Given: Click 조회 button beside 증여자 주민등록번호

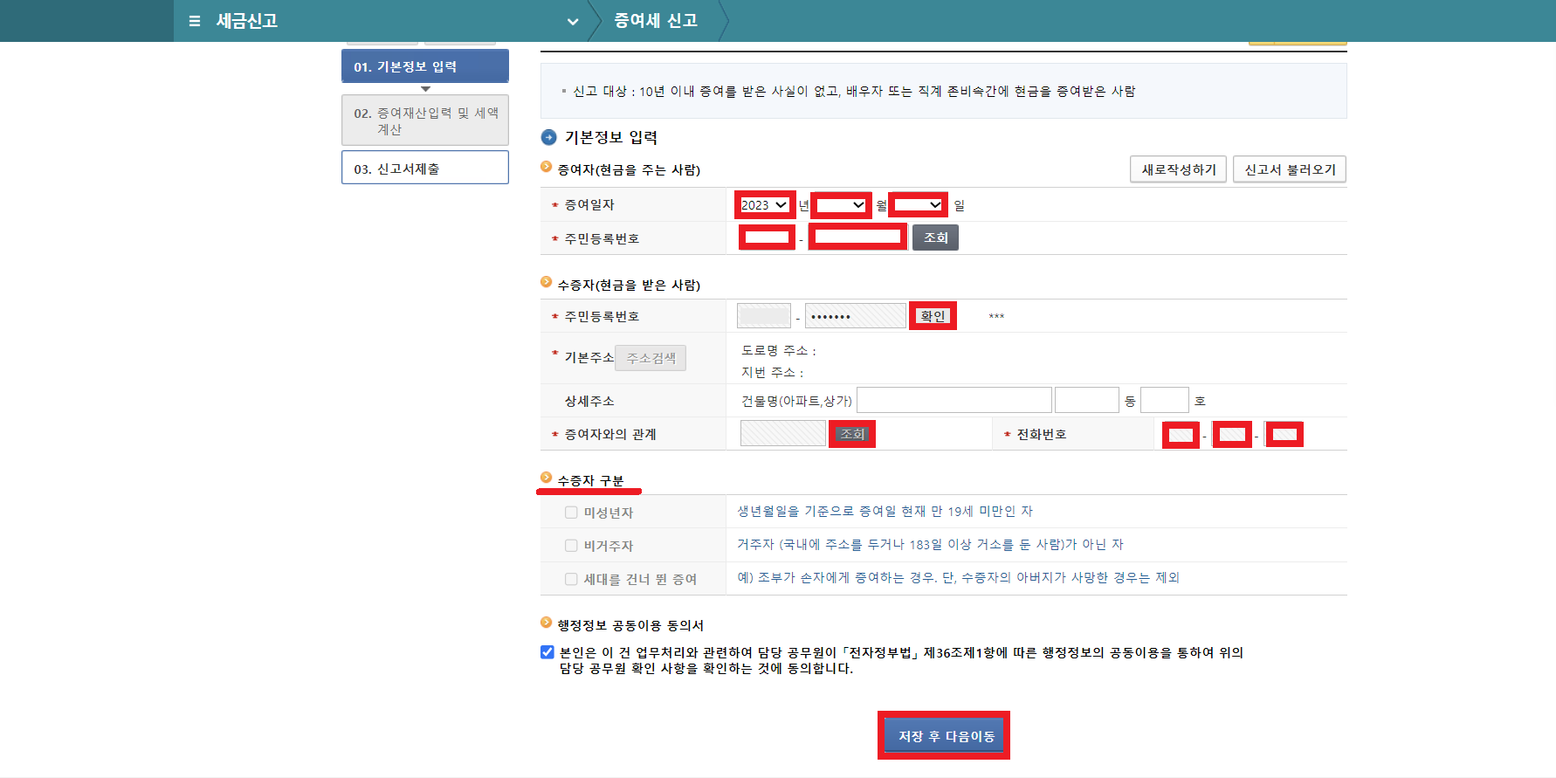Looking at the screenshot, I should [935, 238].
